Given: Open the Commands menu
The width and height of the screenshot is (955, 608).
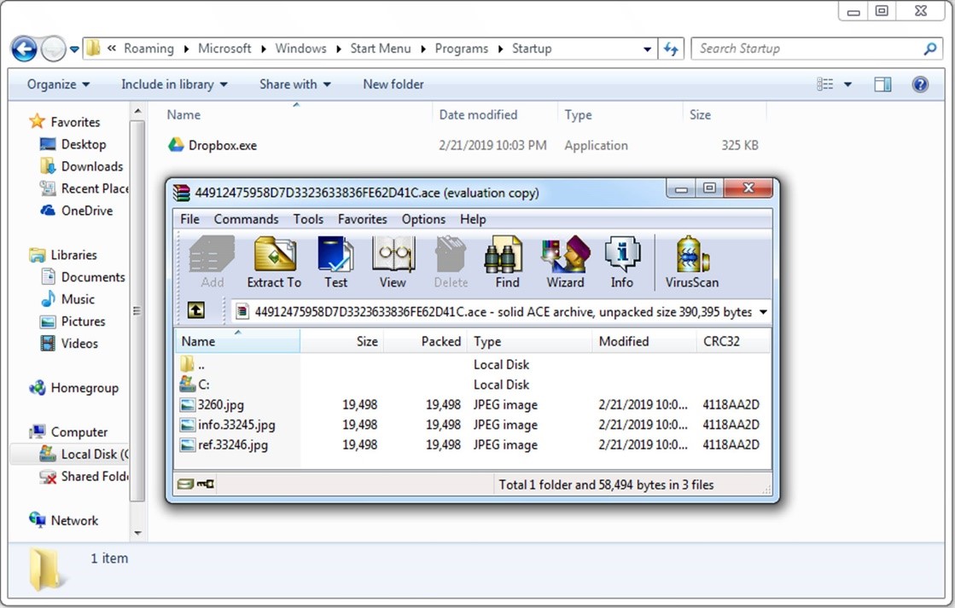Looking at the screenshot, I should (246, 219).
